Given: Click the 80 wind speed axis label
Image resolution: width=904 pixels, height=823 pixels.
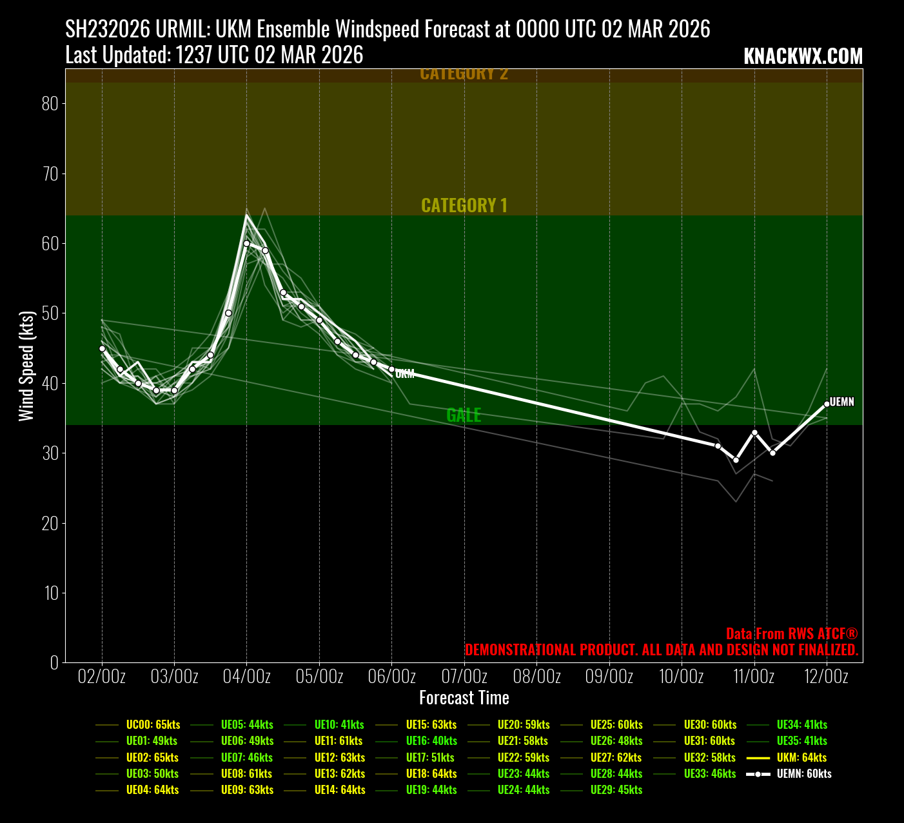Looking at the screenshot, I should (x=50, y=103).
